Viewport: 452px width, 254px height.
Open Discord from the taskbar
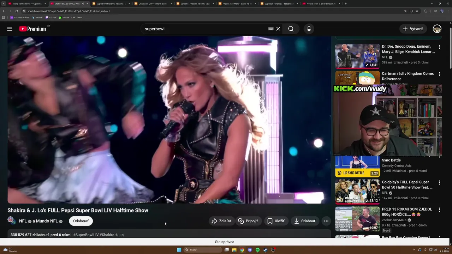point(250,250)
